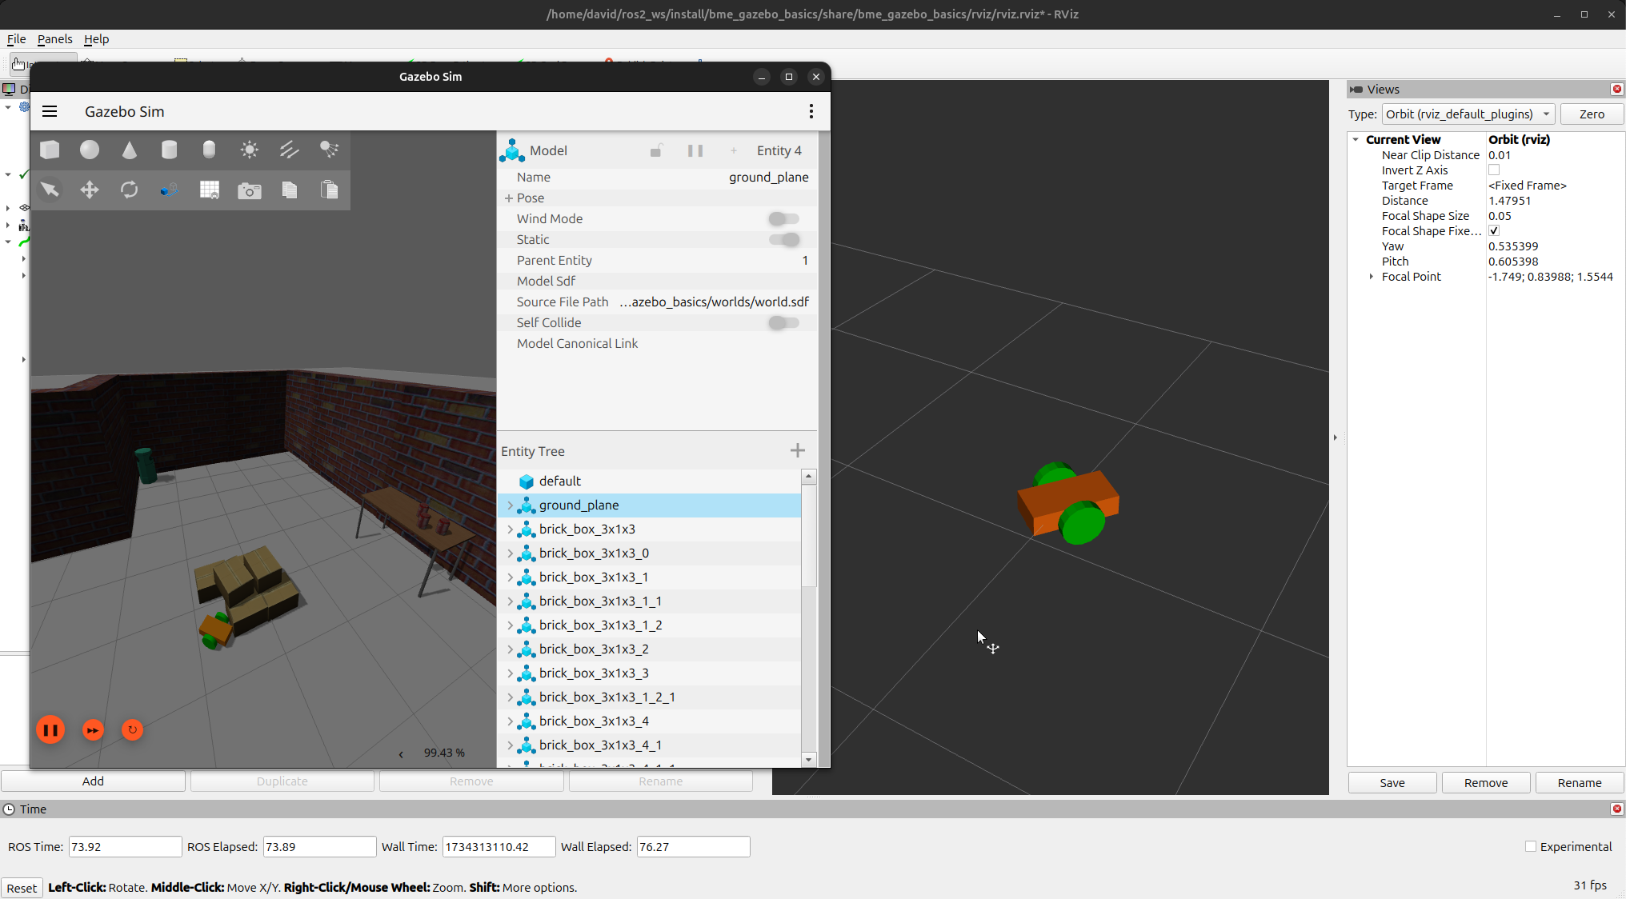
Task: Open the File menu
Action: point(16,39)
